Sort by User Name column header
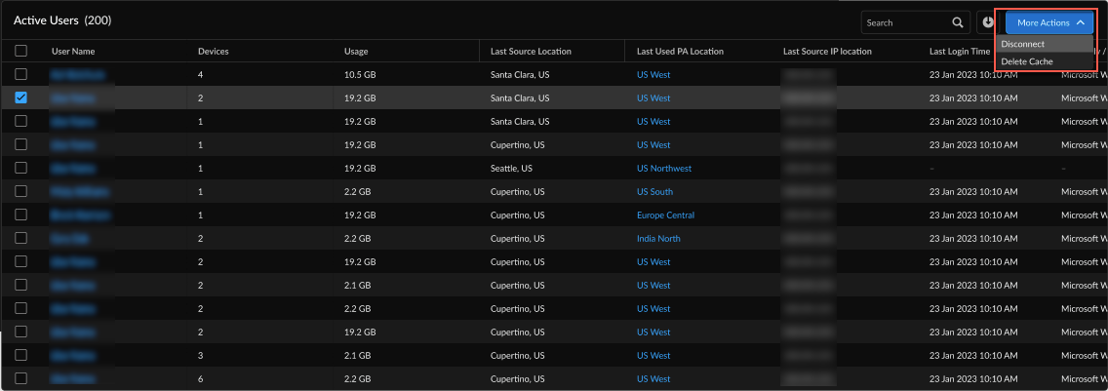Viewport: 1108px width, 391px height. point(73,51)
